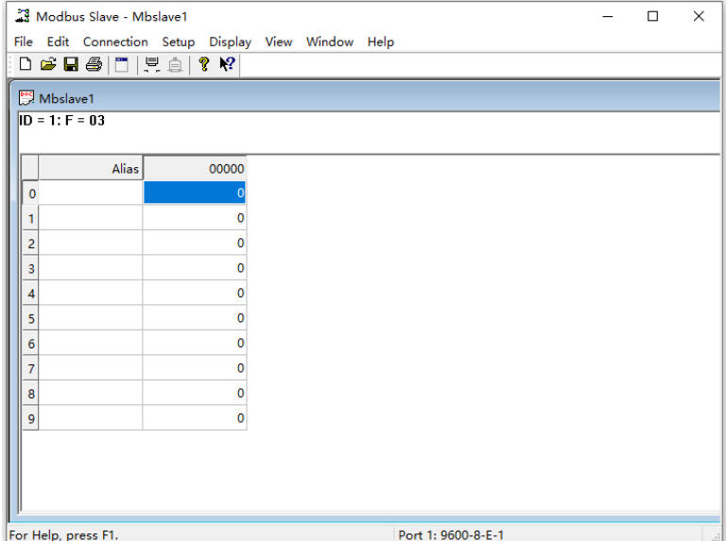The image size is (726, 541).
Task: Click the row header numbered 5
Action: coord(31,318)
